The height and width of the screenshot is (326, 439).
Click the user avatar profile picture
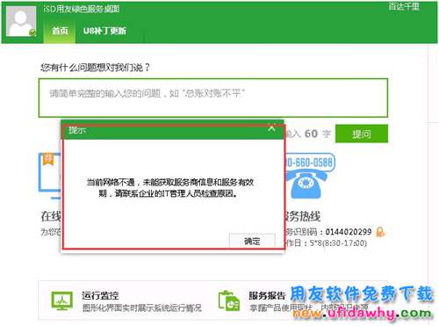pos(21,21)
